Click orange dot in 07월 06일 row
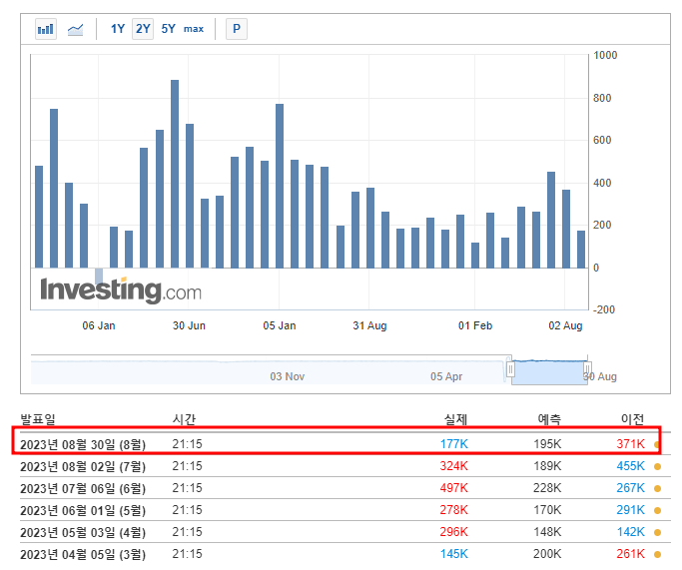 tap(657, 489)
